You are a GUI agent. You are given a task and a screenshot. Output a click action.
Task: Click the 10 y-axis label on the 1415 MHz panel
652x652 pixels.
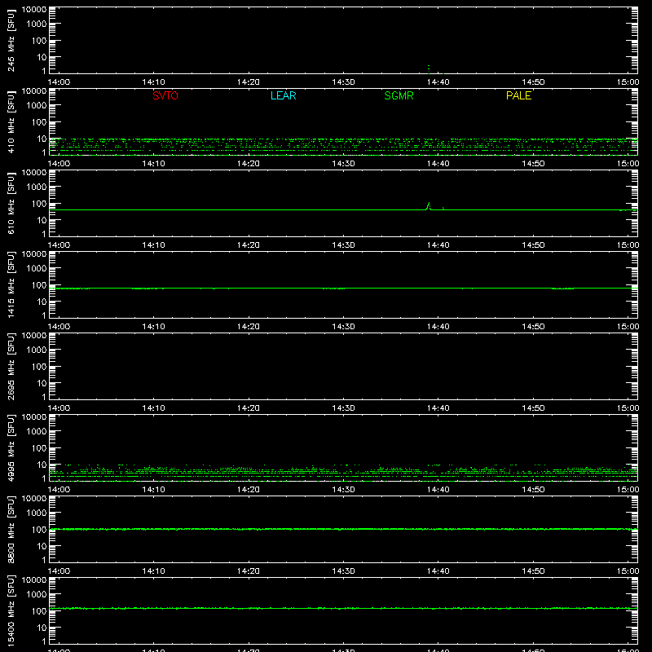42,302
